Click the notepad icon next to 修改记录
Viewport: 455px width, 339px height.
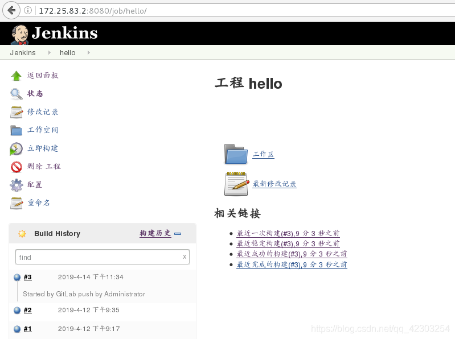pos(17,112)
